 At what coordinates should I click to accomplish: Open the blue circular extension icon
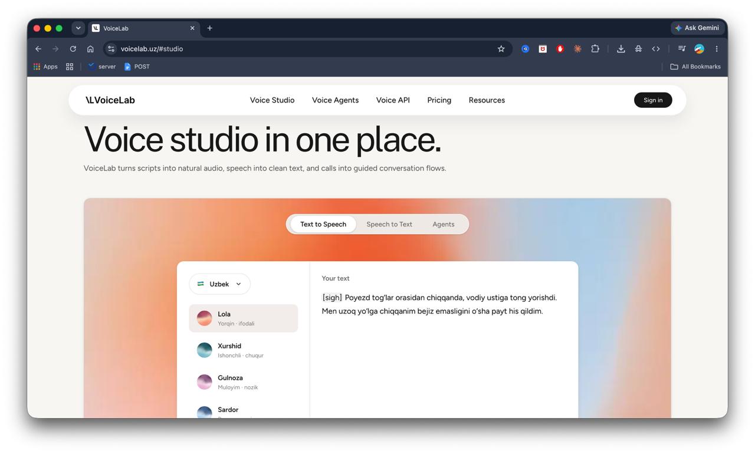click(x=525, y=49)
